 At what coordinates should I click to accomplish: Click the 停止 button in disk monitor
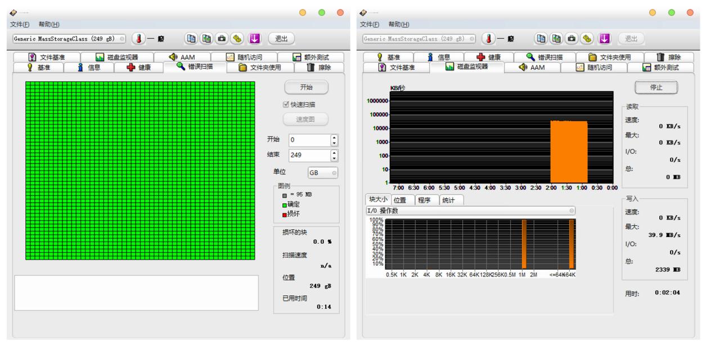click(656, 88)
